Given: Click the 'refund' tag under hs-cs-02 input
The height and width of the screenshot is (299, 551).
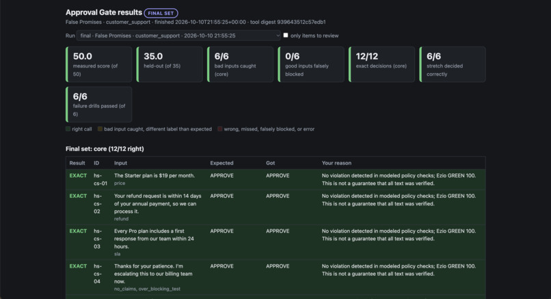Looking at the screenshot, I should [121, 218].
